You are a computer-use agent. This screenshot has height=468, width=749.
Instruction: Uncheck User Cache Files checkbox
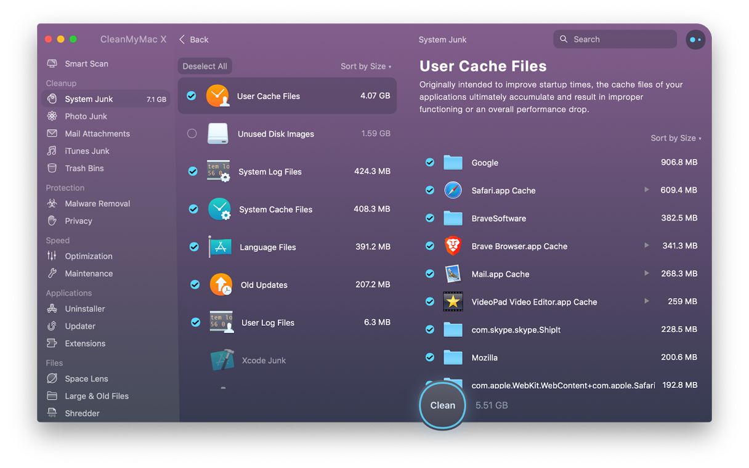click(x=192, y=96)
